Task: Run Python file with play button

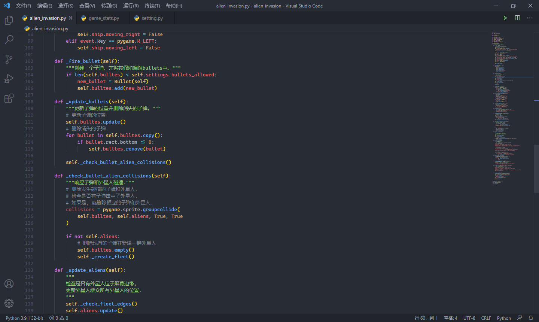Action: click(505, 18)
